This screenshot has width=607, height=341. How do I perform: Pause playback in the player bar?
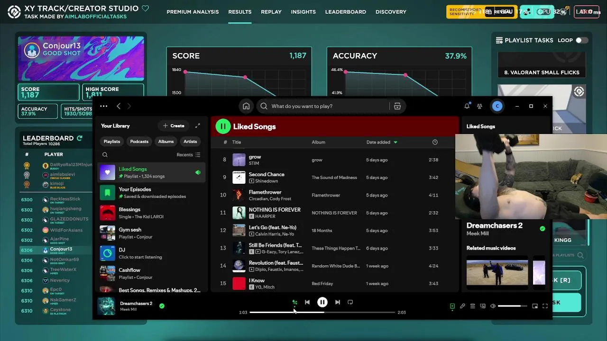[x=322, y=302]
